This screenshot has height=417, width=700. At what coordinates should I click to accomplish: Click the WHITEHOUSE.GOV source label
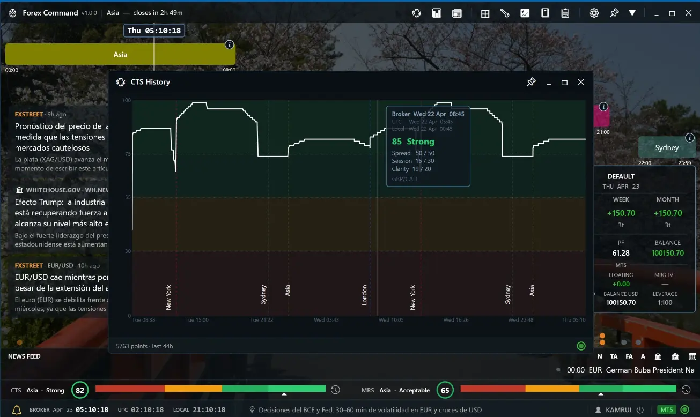click(53, 190)
